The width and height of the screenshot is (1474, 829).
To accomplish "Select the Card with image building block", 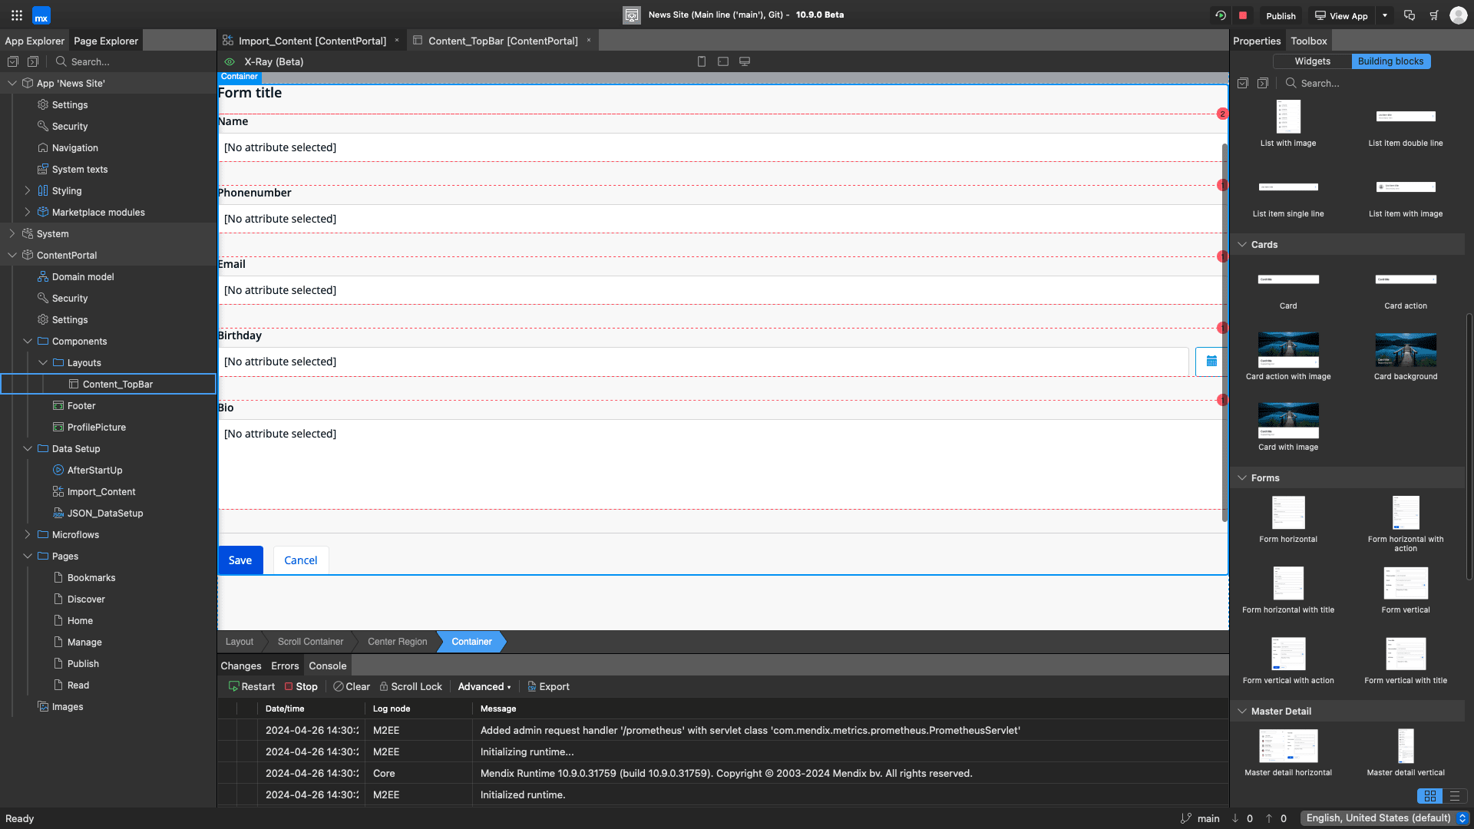I will pyautogui.click(x=1288, y=427).
